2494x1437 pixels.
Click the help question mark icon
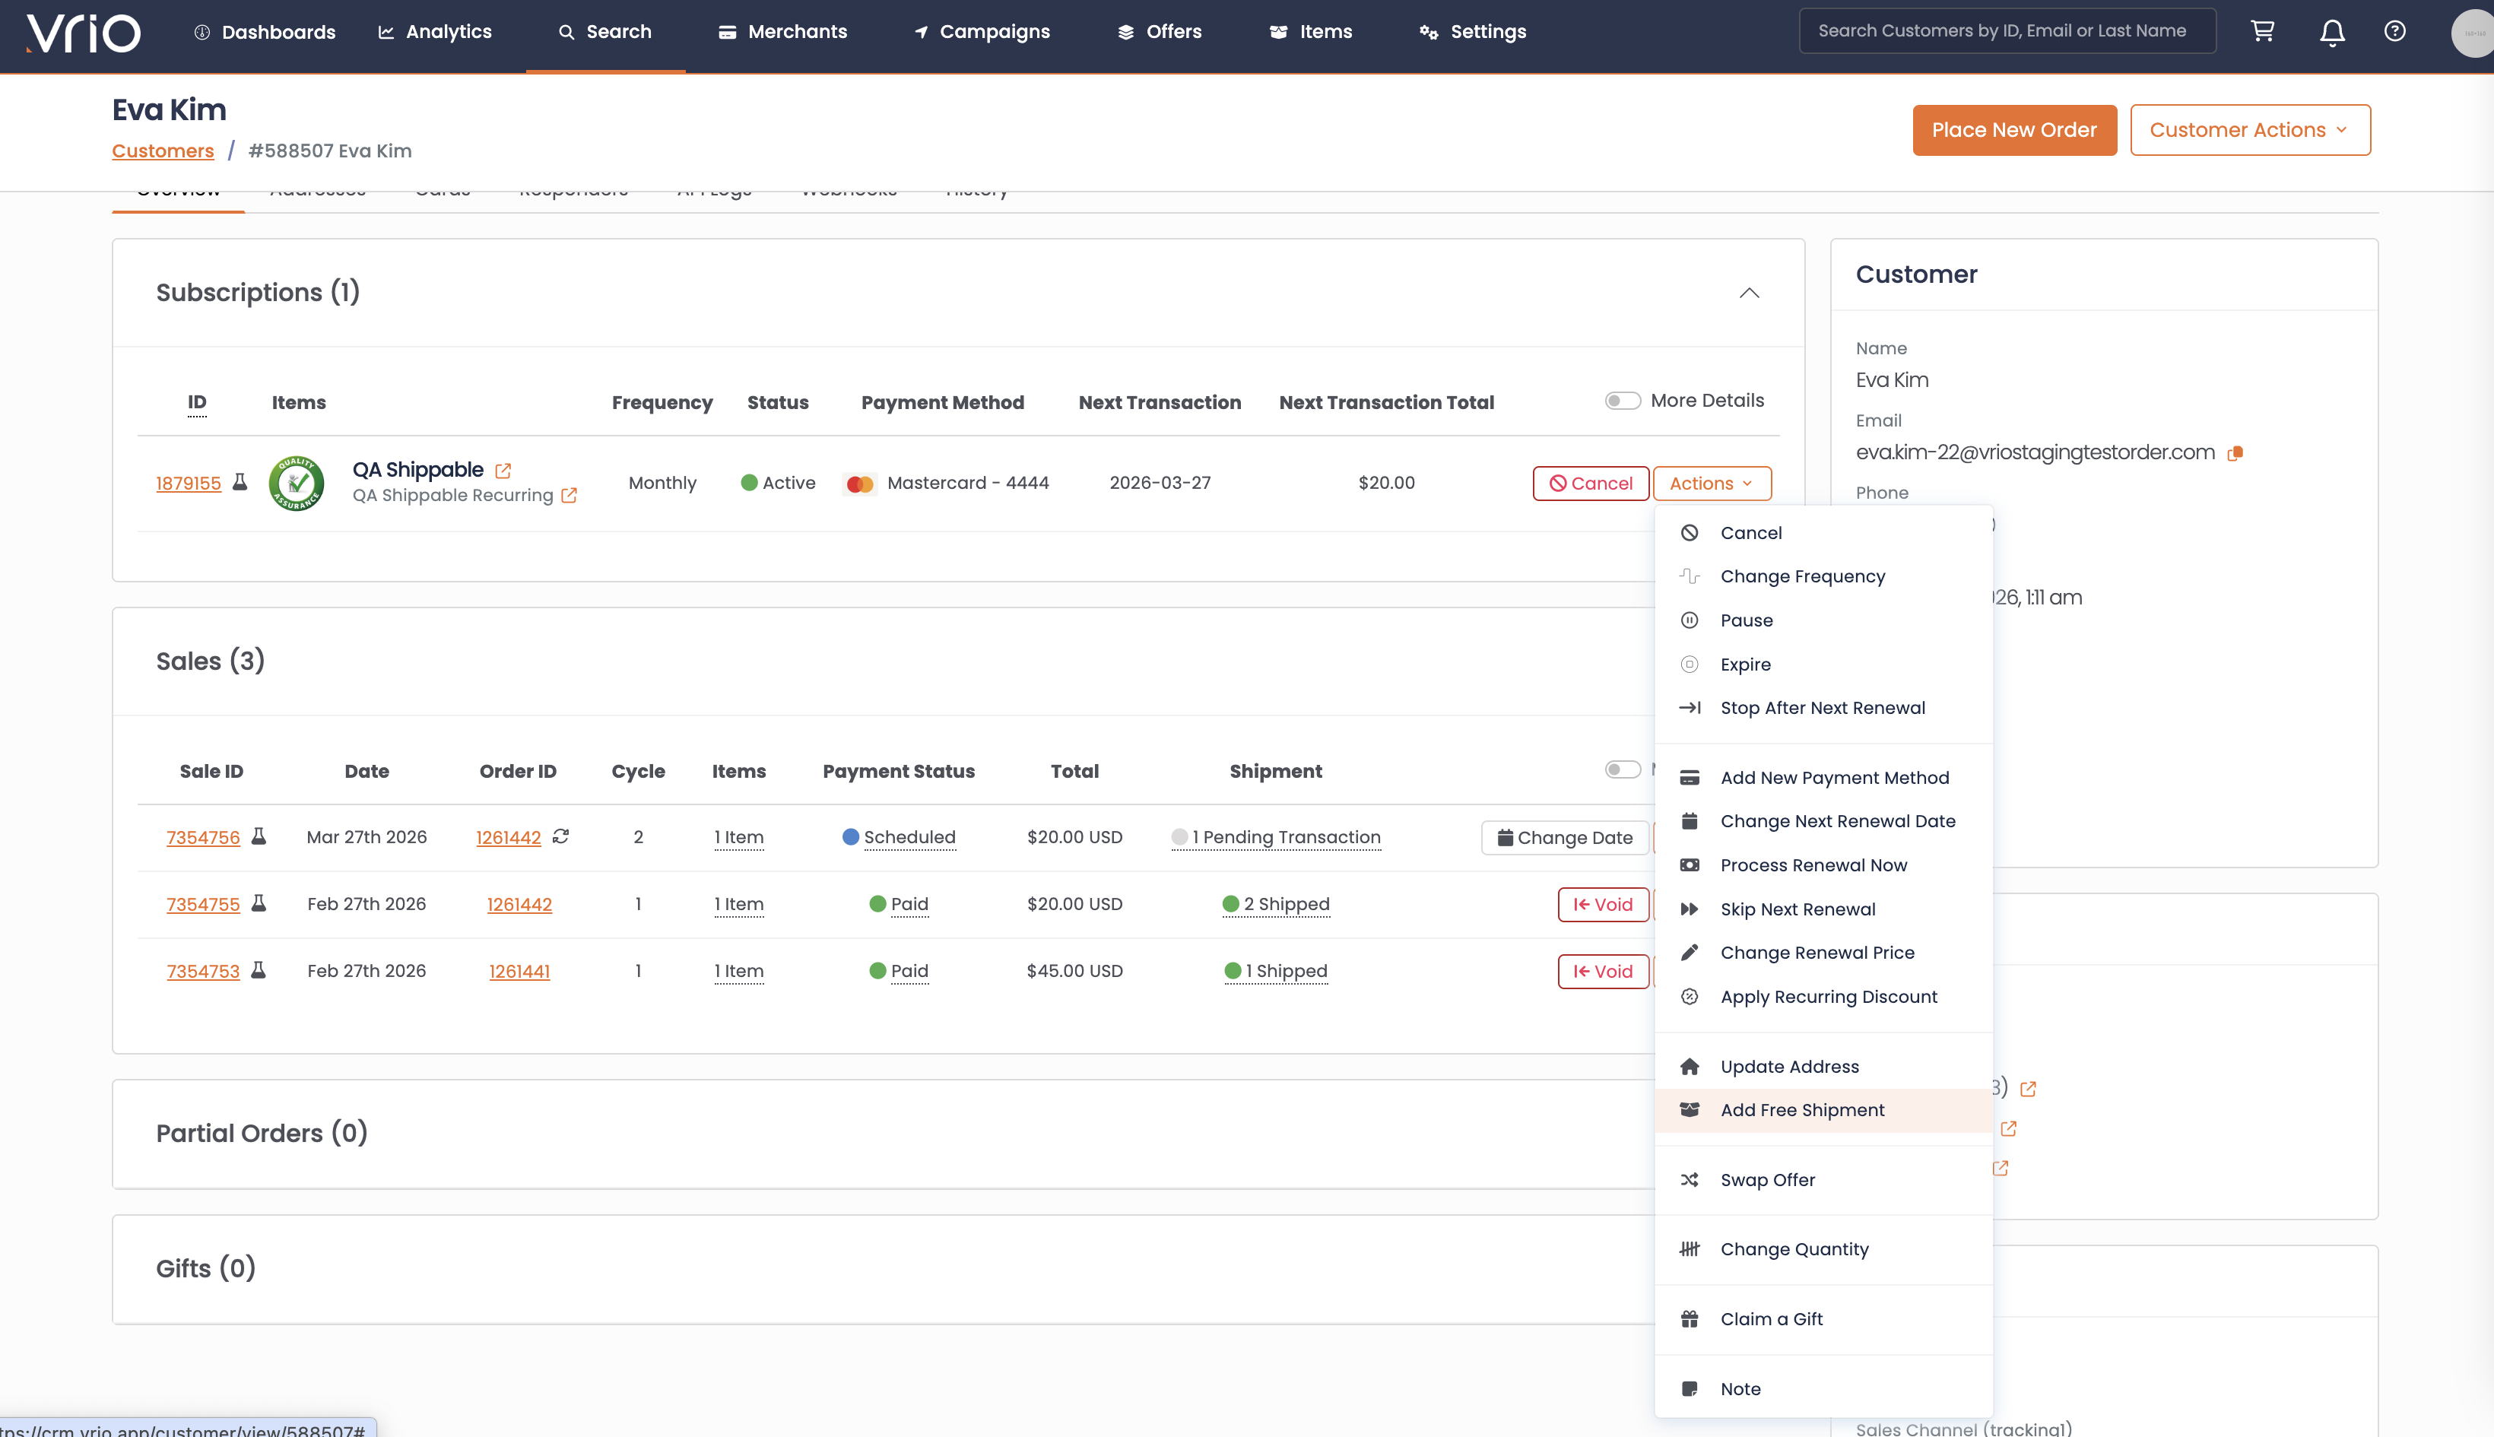pyautogui.click(x=2394, y=32)
